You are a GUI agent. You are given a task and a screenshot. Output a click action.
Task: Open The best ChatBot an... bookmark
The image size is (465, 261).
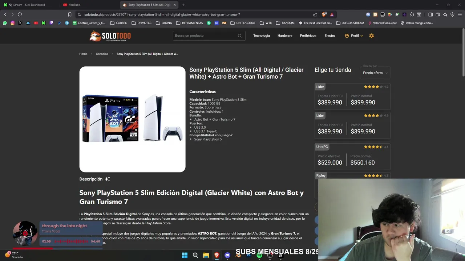(315, 23)
